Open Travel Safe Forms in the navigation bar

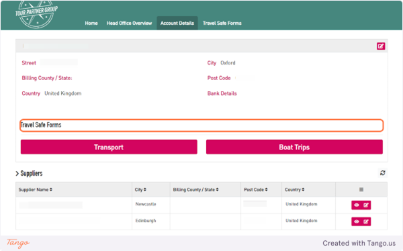[x=222, y=23]
